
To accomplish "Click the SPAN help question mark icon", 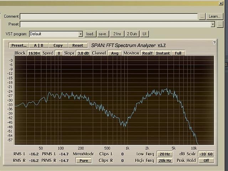I will (214, 42).
